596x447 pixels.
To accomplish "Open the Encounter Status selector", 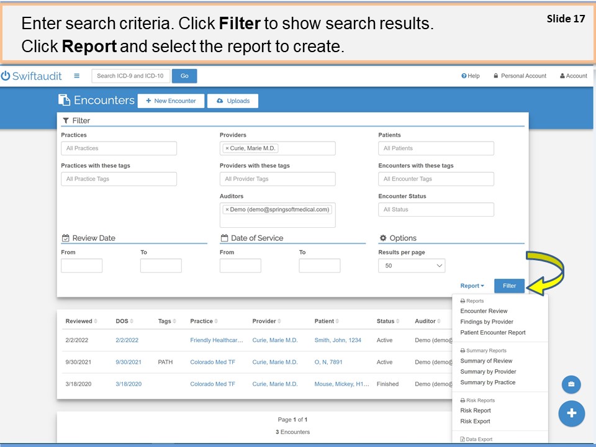I will point(436,209).
